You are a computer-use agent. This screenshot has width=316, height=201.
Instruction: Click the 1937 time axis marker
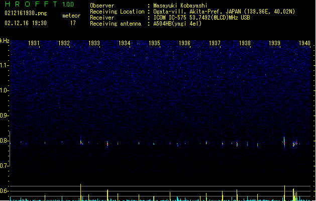pos(215,43)
